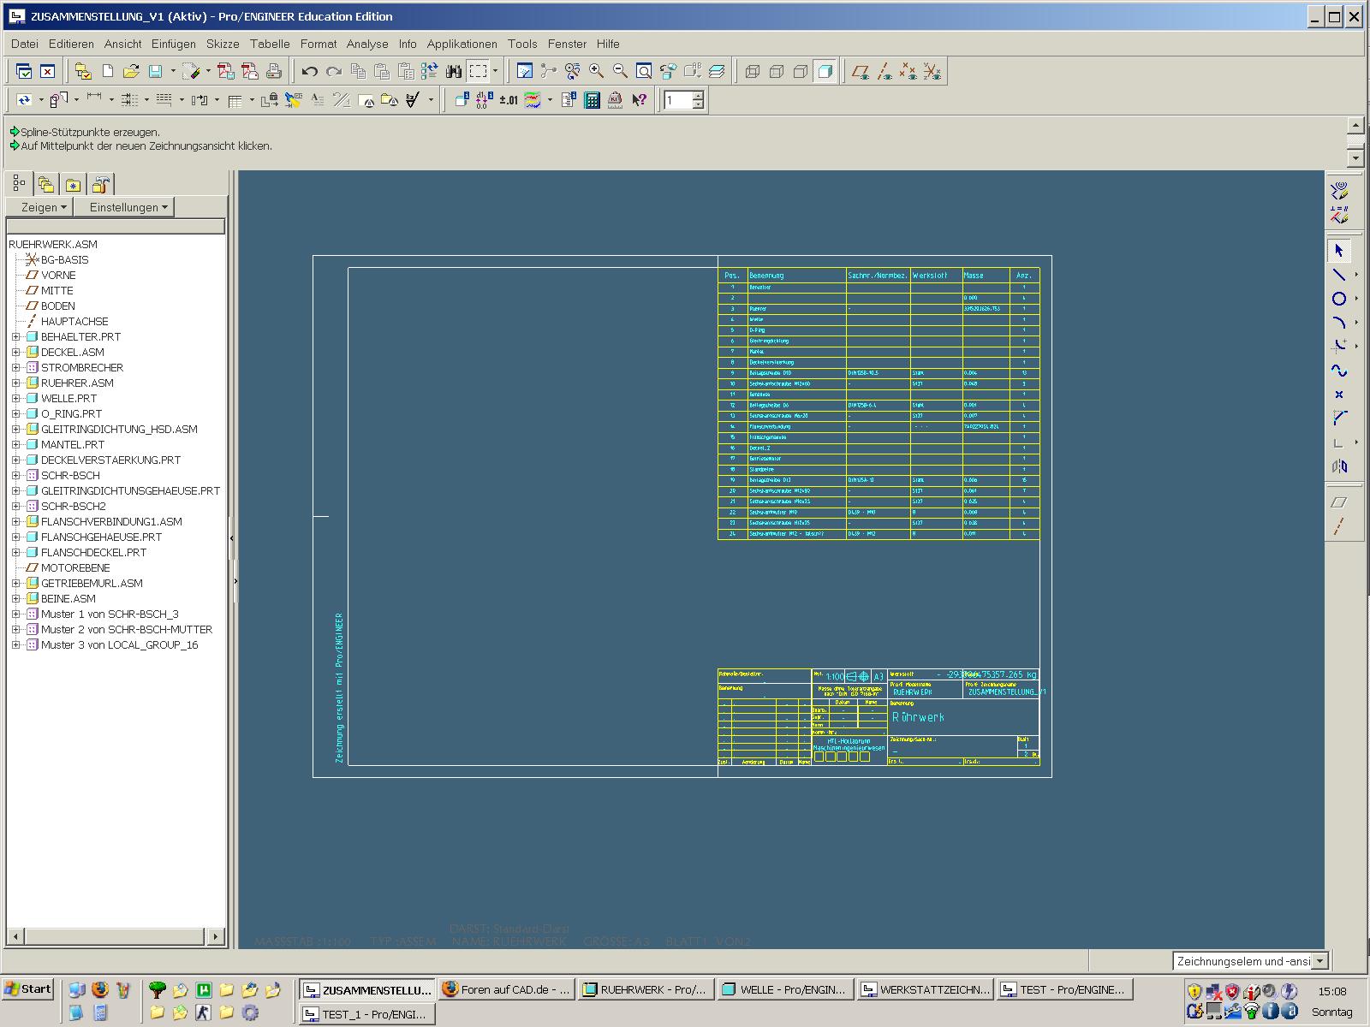This screenshot has height=1027, width=1370.
Task: Select the circle sketch tool
Action: (x=1339, y=299)
